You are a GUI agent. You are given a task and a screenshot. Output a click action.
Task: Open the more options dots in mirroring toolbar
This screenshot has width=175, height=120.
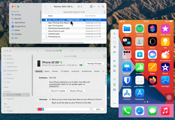point(115,103)
